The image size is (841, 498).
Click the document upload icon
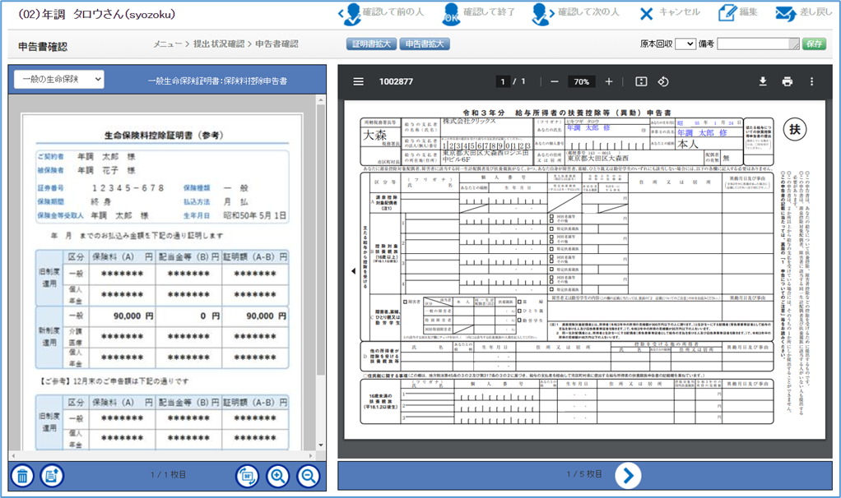pyautogui.click(x=51, y=475)
